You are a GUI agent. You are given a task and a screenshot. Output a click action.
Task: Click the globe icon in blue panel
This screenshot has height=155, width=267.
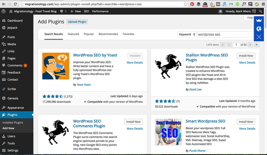259,29
